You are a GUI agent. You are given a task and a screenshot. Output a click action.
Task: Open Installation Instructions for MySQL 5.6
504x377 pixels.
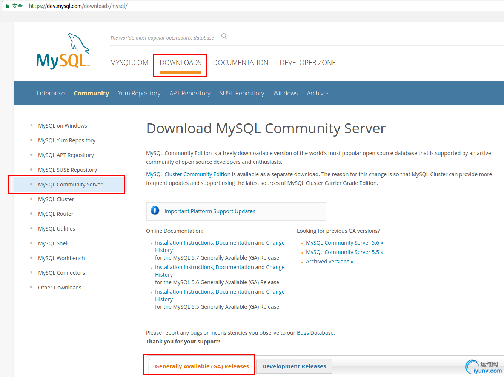click(184, 267)
